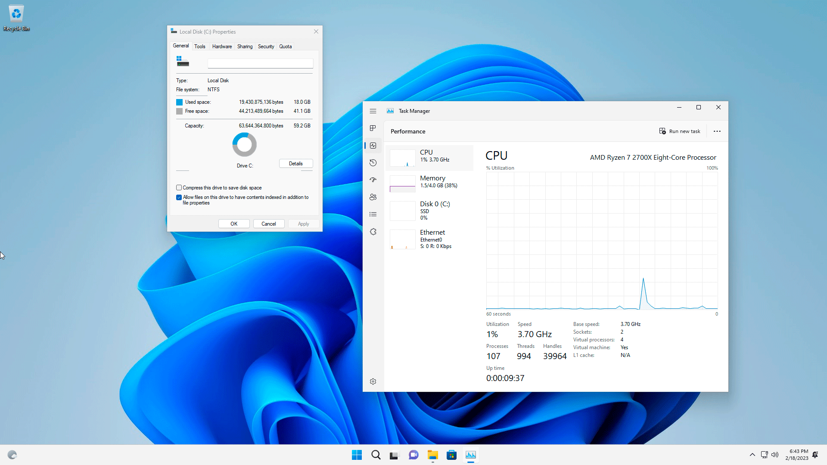This screenshot has width=827, height=465.
Task: Select the Disk 0 (C:) performance item
Action: tap(429, 210)
